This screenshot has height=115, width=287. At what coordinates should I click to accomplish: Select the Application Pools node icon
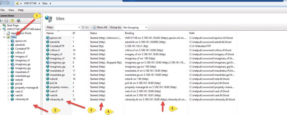(8, 33)
